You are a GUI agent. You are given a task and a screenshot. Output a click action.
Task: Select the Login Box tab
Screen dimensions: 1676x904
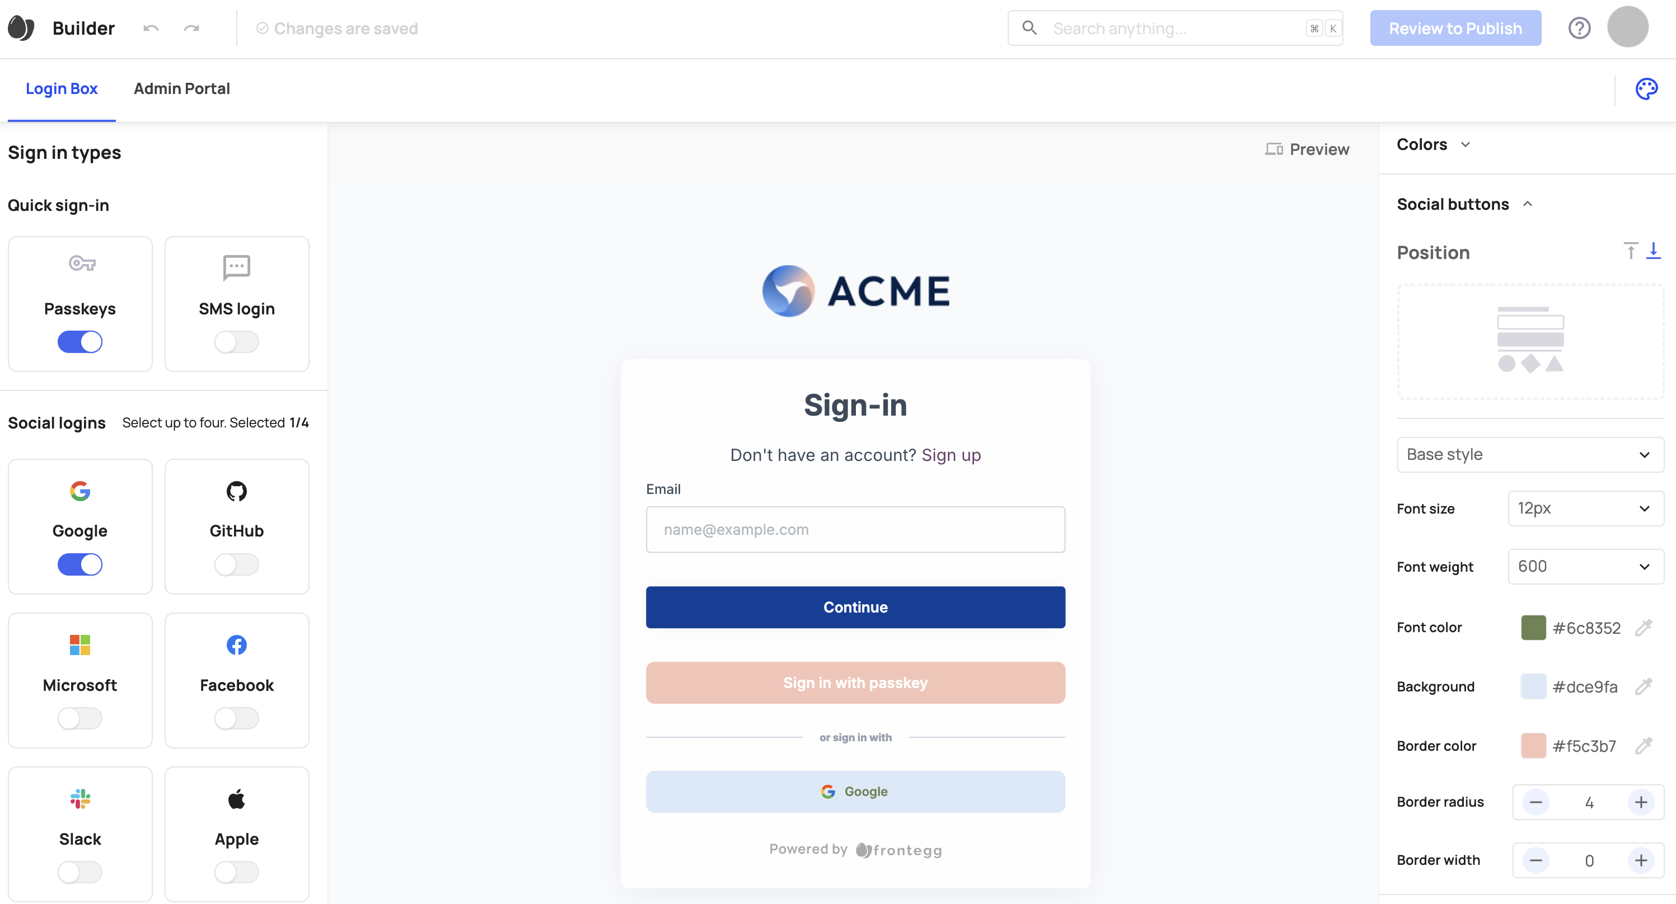click(x=61, y=88)
